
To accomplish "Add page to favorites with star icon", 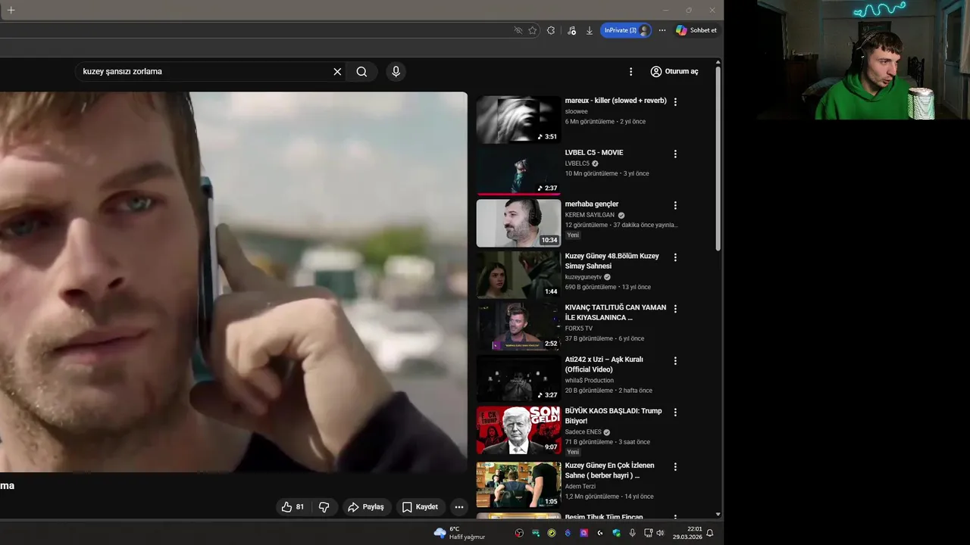I will [533, 30].
